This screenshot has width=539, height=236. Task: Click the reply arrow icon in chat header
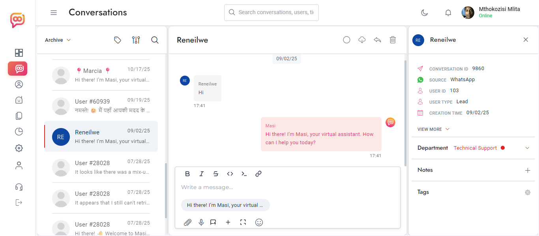377,40
